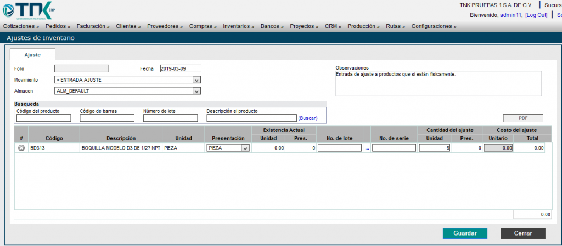Open the Facturación menu

(x=93, y=26)
